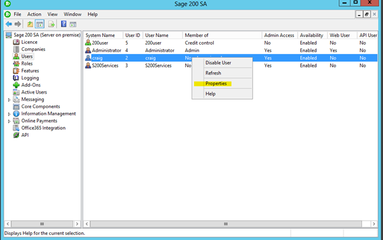Select the Users node icon
Screen dimensions: 383x240
click(16, 56)
